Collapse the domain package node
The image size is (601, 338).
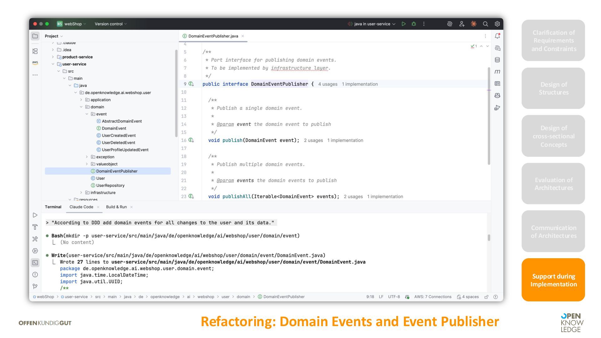(x=81, y=107)
